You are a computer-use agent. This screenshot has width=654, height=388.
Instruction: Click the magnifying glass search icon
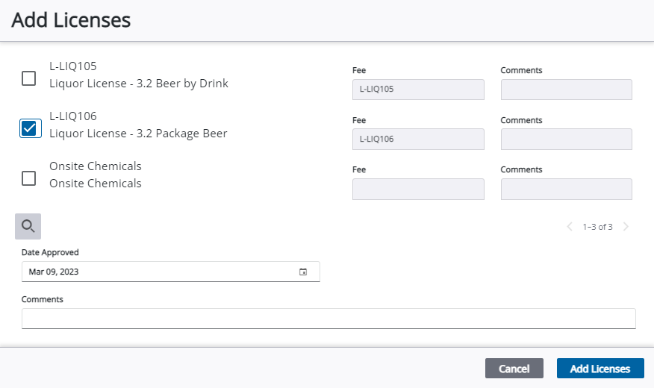pyautogui.click(x=28, y=226)
